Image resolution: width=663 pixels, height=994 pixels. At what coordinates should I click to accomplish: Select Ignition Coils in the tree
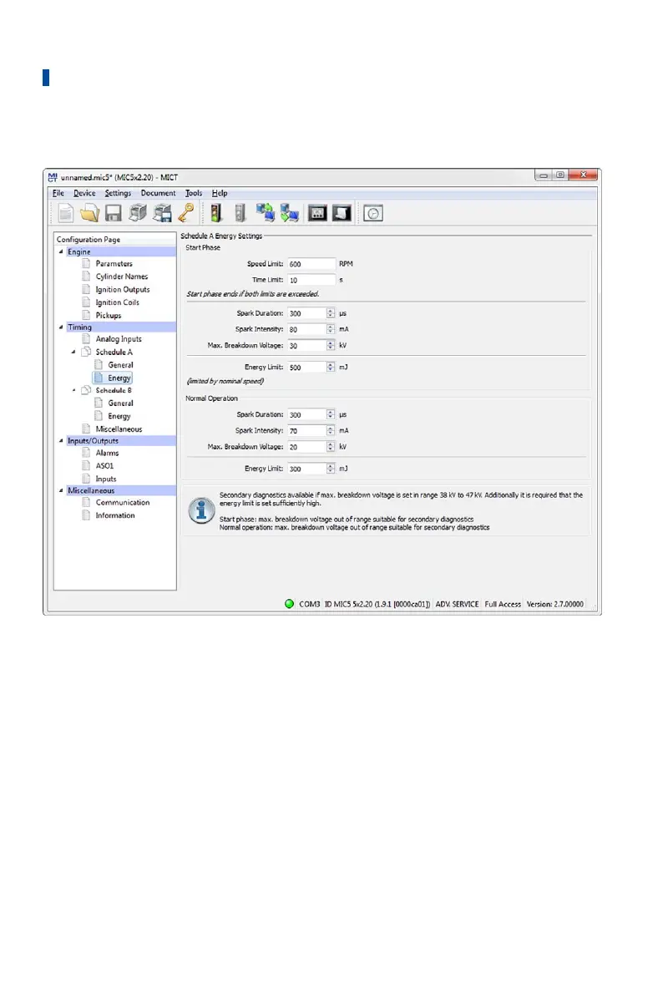pos(117,302)
